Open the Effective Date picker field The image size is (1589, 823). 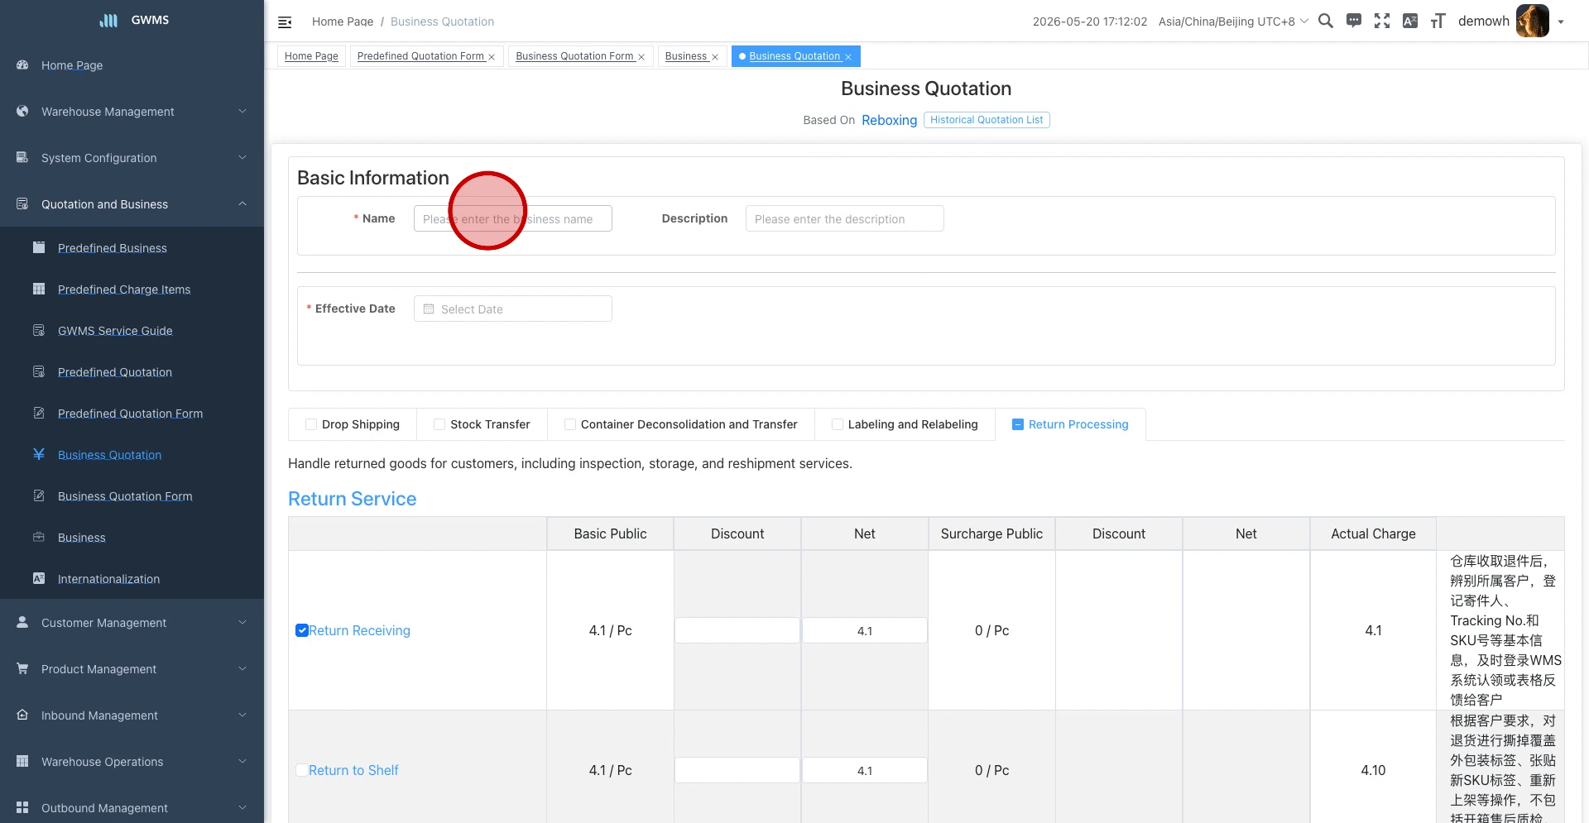pyautogui.click(x=513, y=309)
